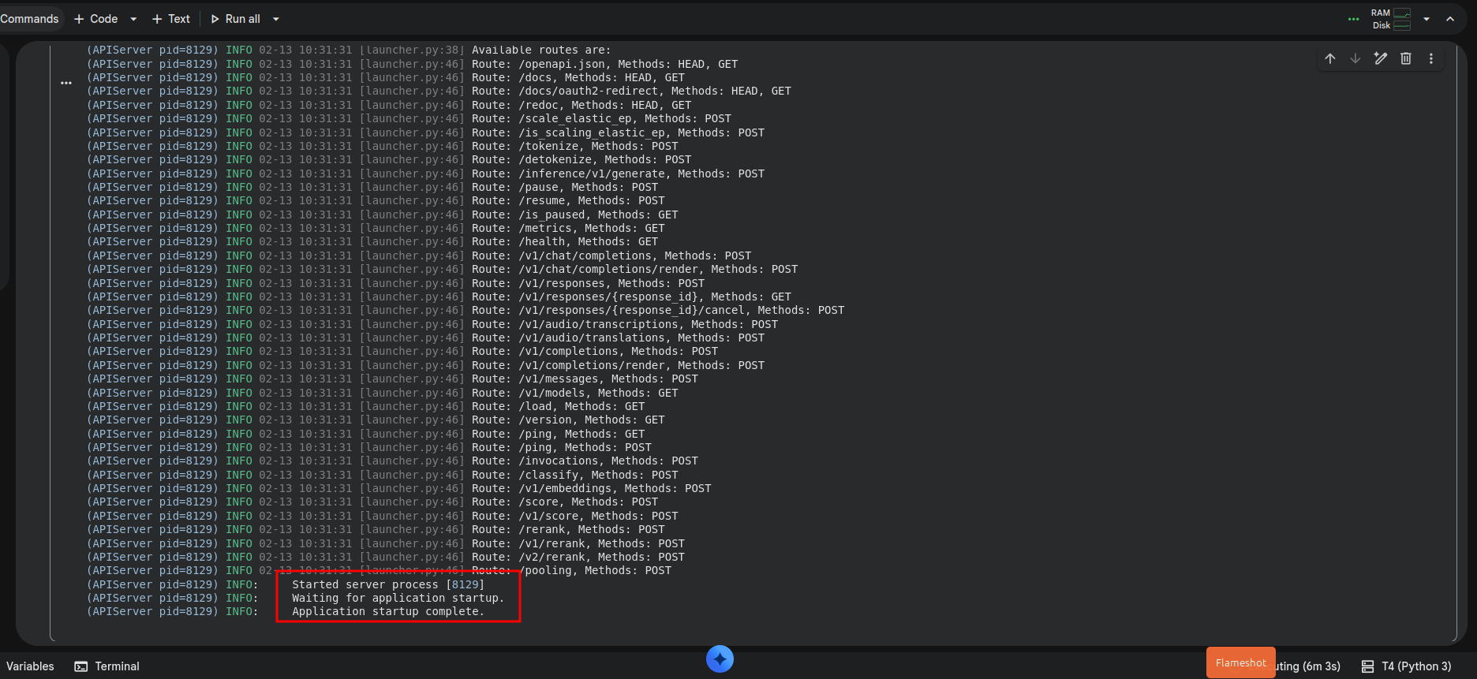Click the output options ellipsis beside the logs
The height and width of the screenshot is (679, 1477).
coord(66,83)
